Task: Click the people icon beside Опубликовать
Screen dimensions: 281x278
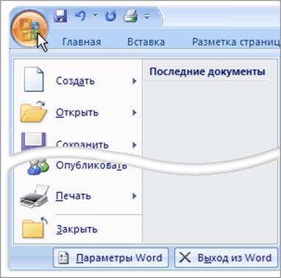Action: coord(38,166)
